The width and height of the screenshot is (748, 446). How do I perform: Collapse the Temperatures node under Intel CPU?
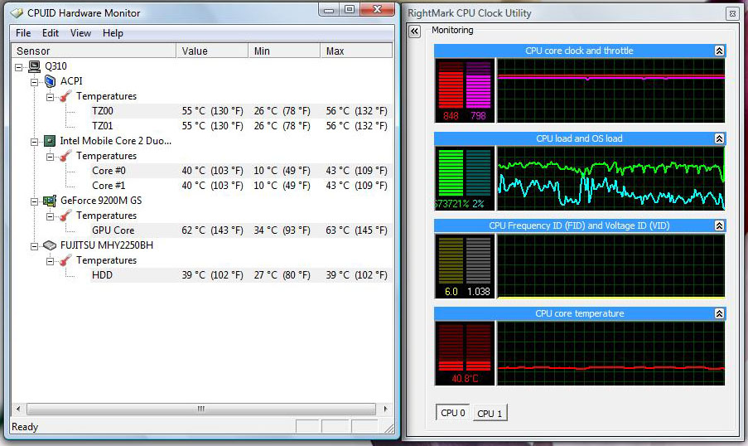[50, 157]
